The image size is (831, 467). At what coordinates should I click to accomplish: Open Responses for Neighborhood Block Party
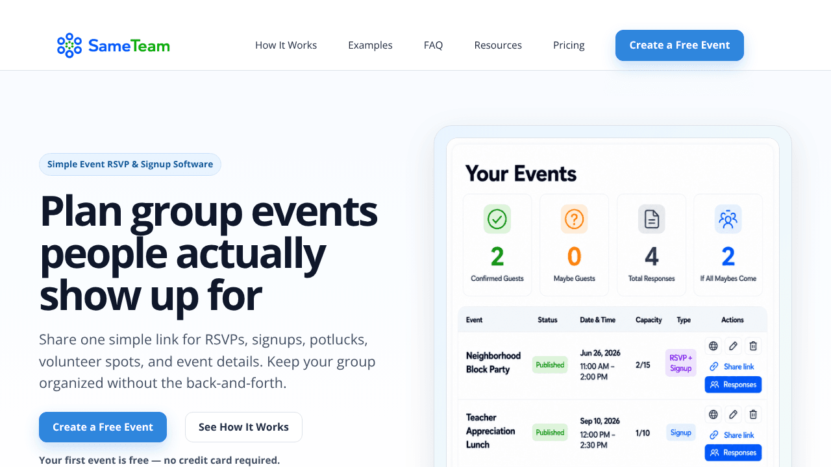[x=733, y=385]
